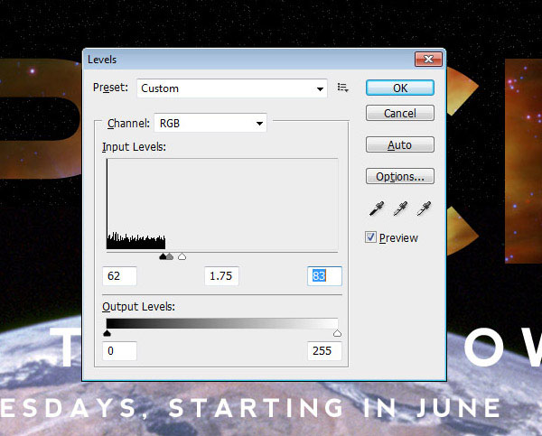Click the input highlight white slider handle

tap(182, 256)
